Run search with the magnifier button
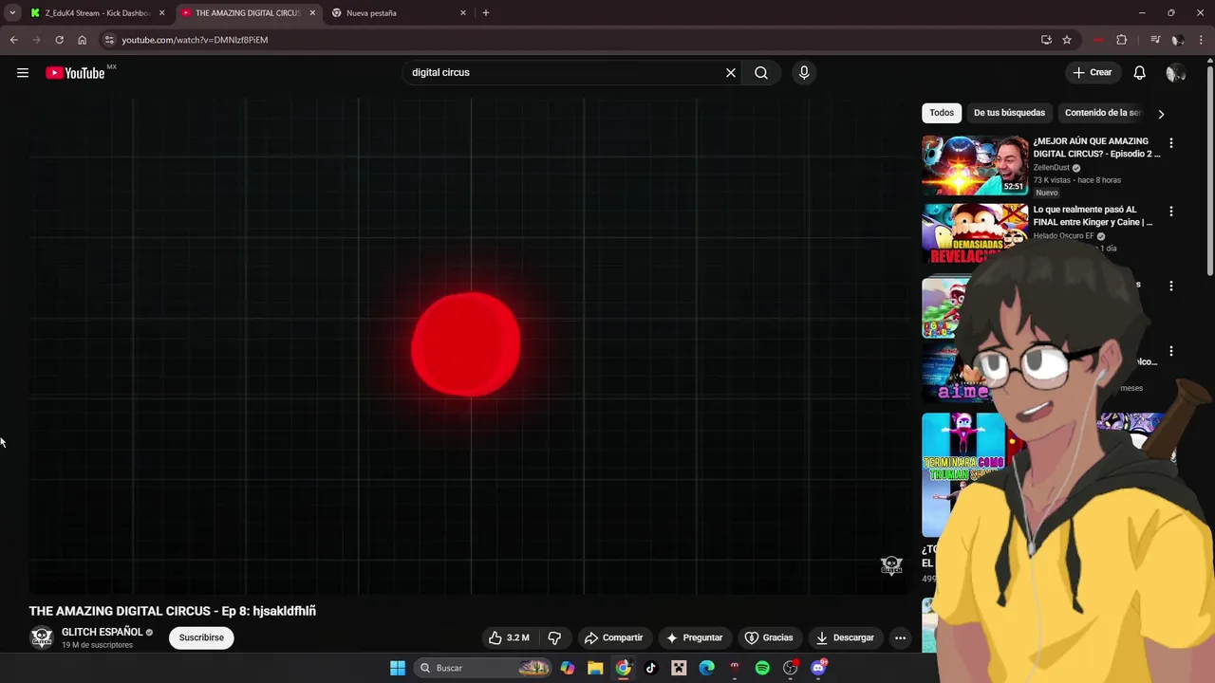 click(x=761, y=73)
